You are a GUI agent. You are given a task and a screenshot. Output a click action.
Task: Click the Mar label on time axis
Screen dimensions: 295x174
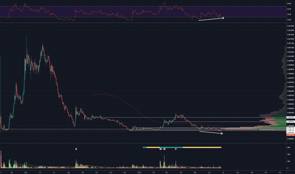point(166,172)
